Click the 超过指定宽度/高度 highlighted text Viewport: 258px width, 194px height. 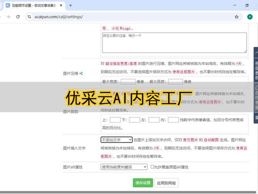click(121, 63)
